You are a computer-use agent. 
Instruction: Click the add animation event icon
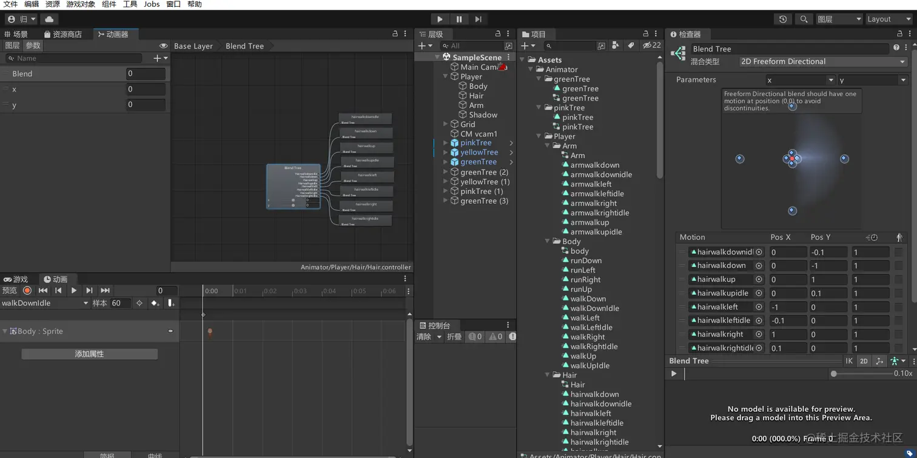[172, 304]
